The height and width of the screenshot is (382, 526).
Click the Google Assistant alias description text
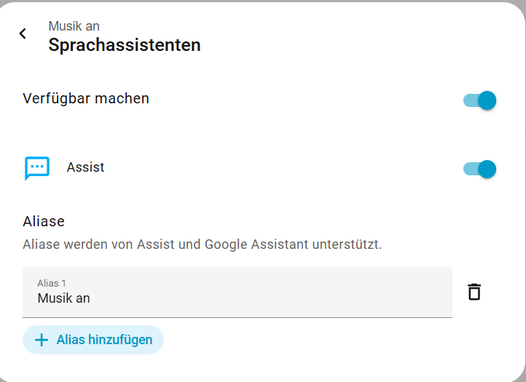point(203,244)
